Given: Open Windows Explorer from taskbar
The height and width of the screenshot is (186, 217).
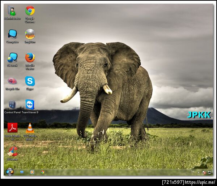Looking at the screenshot, I should (22, 172).
